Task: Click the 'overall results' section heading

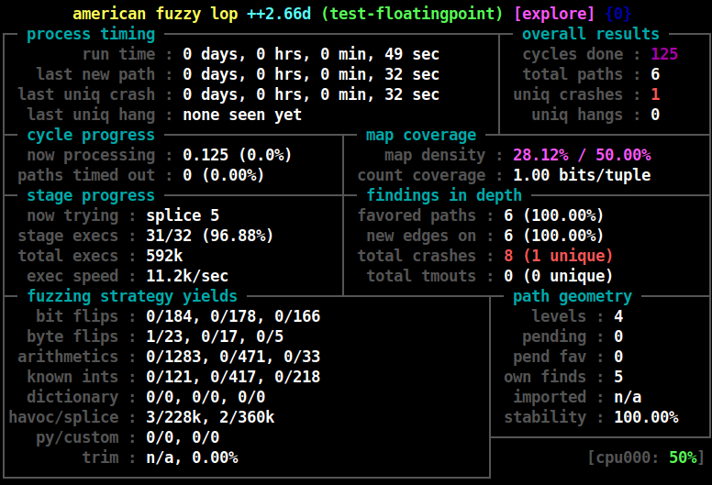Action: coord(591,34)
